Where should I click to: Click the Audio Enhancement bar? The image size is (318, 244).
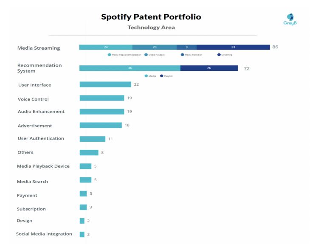coord(102,112)
